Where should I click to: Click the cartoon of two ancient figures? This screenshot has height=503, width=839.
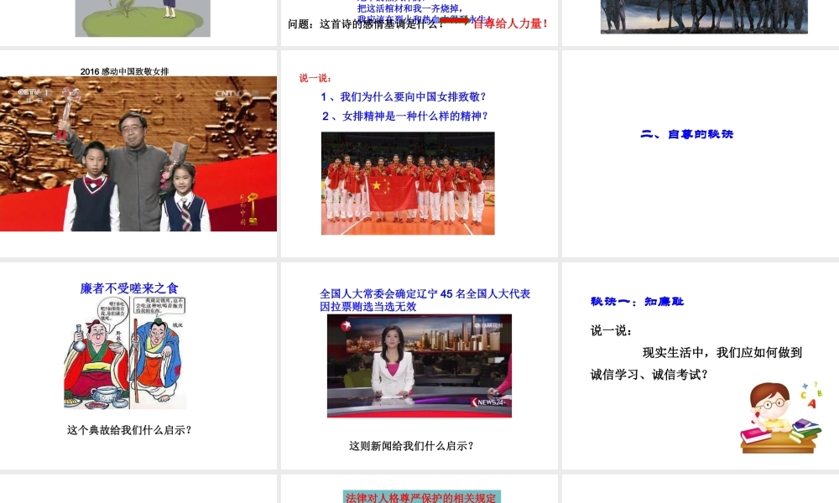pos(125,353)
